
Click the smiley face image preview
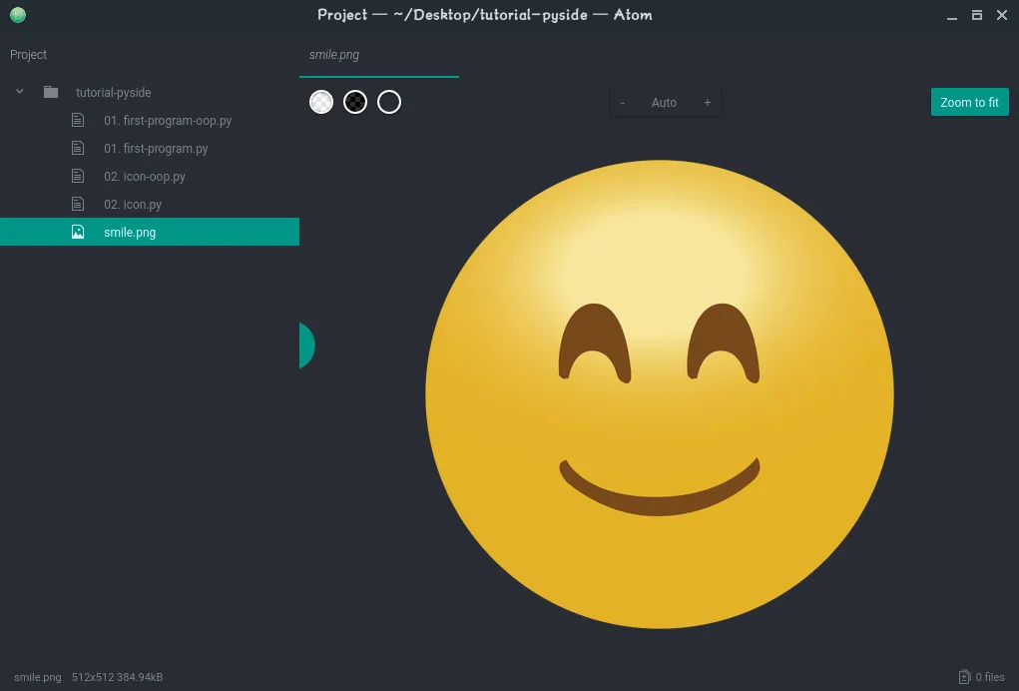point(659,393)
